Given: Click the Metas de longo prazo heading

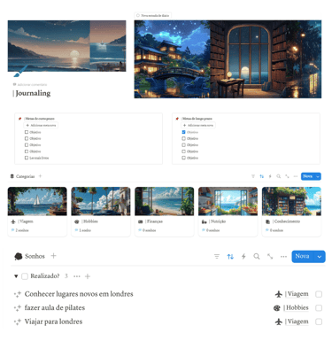Looking at the screenshot, I should pos(197,119).
